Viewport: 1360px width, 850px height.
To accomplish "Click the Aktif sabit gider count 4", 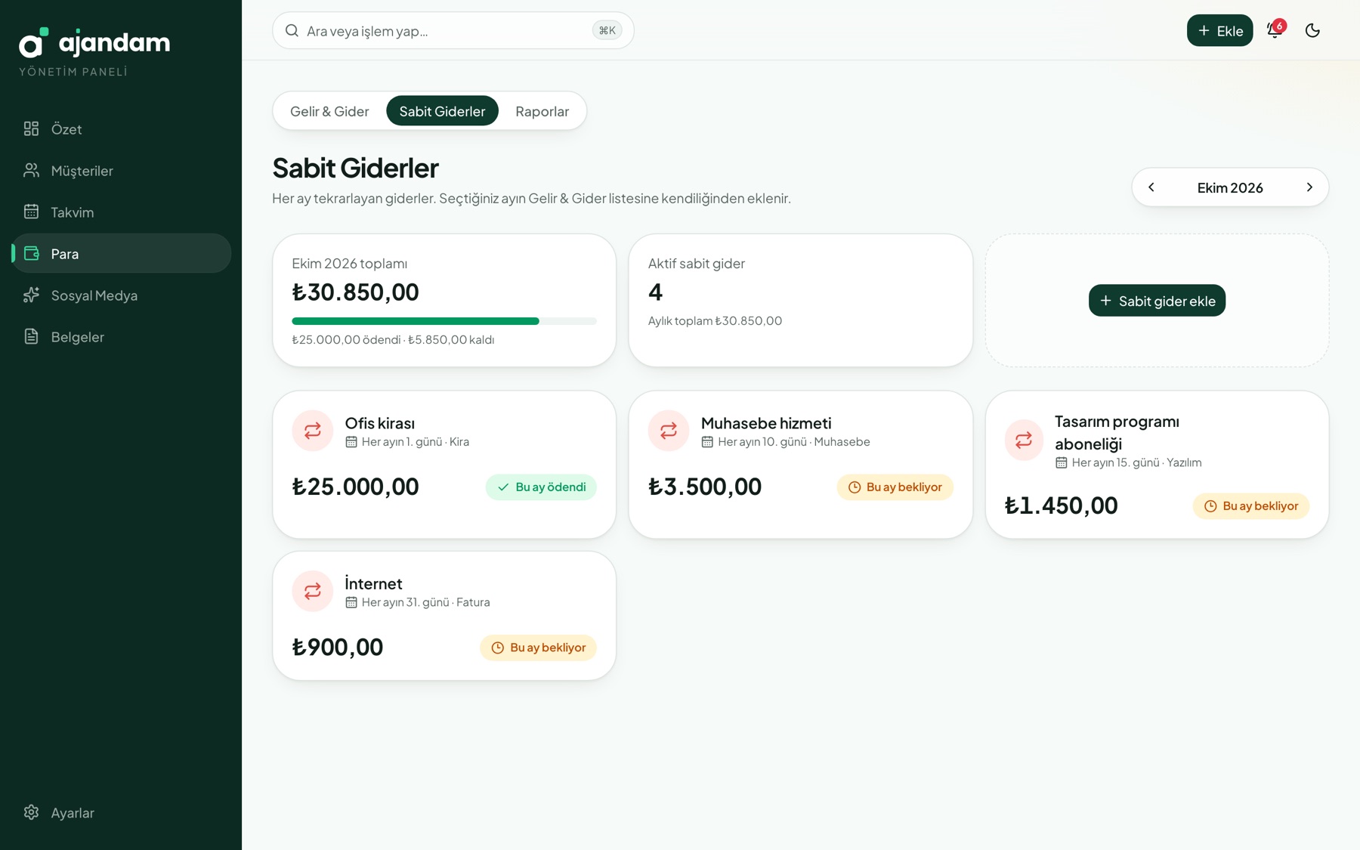I will tap(655, 292).
